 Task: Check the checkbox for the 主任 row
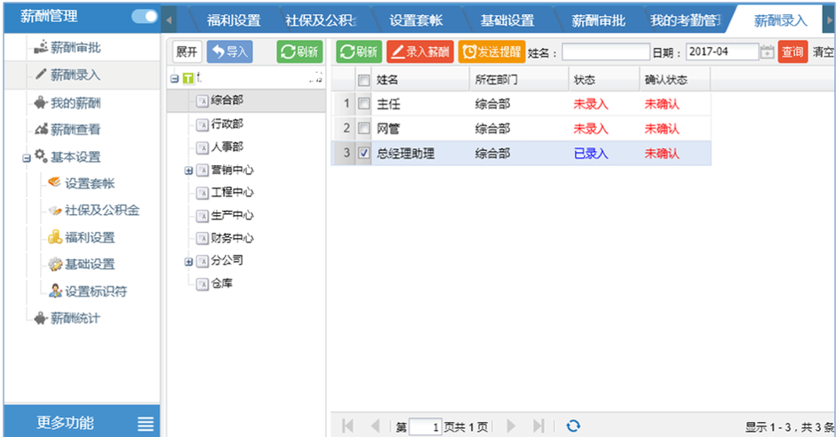pyautogui.click(x=363, y=104)
